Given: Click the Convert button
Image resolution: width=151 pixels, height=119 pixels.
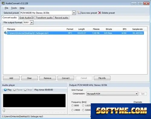Looking at the screenshot, I should point(66,78).
